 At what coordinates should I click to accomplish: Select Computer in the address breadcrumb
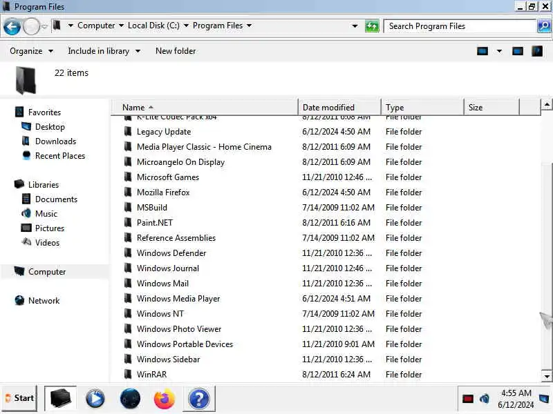pyautogui.click(x=96, y=26)
